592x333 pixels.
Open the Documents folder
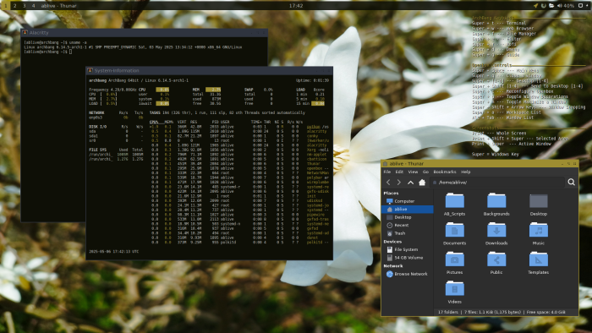[455, 234]
